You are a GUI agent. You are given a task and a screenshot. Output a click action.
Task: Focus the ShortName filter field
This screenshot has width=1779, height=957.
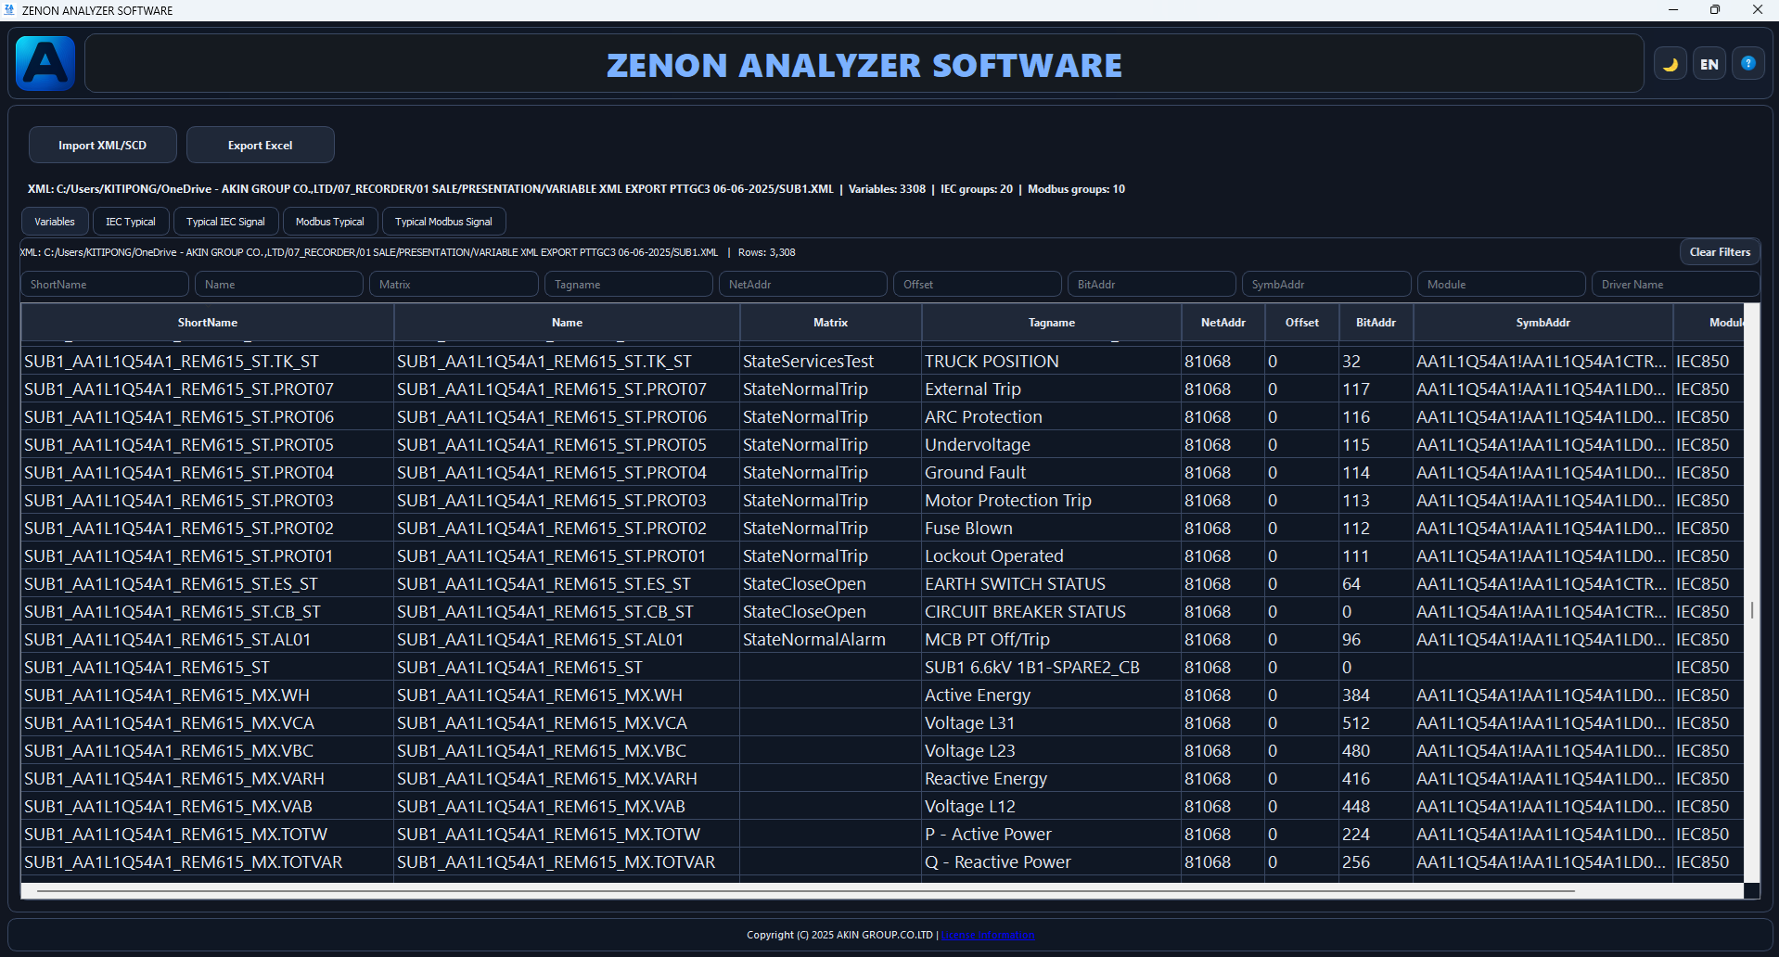[105, 284]
